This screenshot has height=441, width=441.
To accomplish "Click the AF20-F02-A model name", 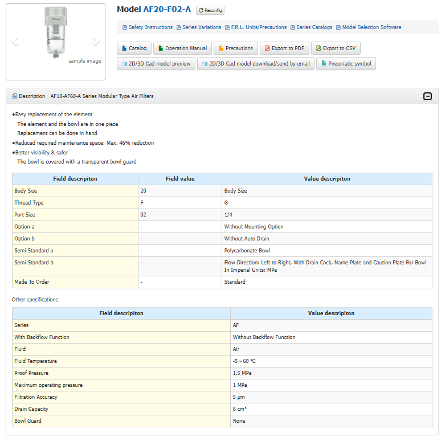I will [167, 9].
